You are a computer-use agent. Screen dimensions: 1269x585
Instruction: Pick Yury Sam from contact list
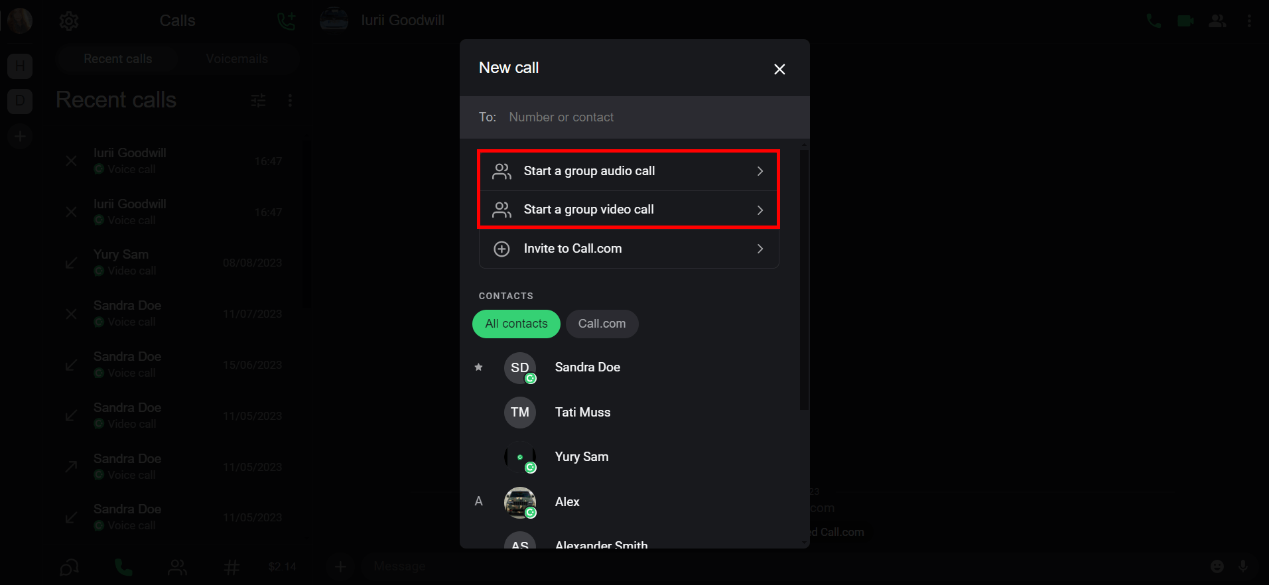[581, 457]
